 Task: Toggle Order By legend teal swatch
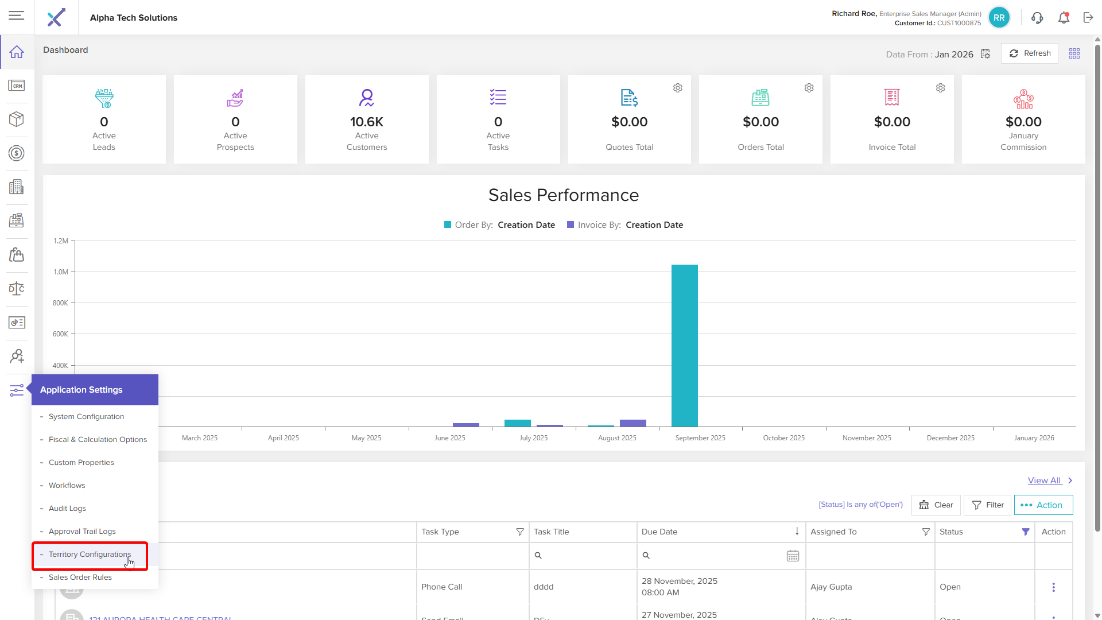(x=448, y=225)
